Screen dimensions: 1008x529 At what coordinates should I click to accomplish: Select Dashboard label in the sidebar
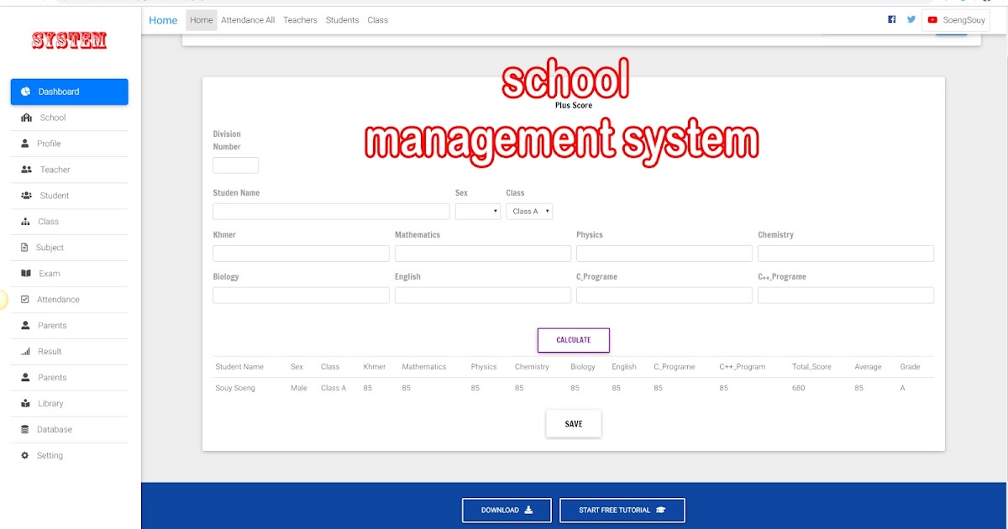pos(59,92)
